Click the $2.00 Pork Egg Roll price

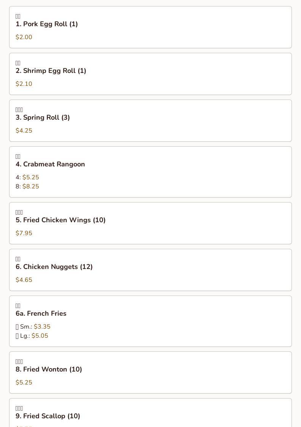24,37
